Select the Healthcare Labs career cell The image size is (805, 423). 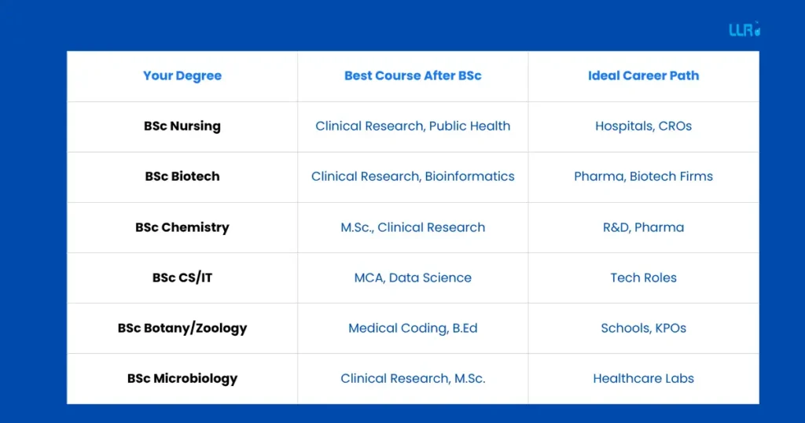[643, 378]
